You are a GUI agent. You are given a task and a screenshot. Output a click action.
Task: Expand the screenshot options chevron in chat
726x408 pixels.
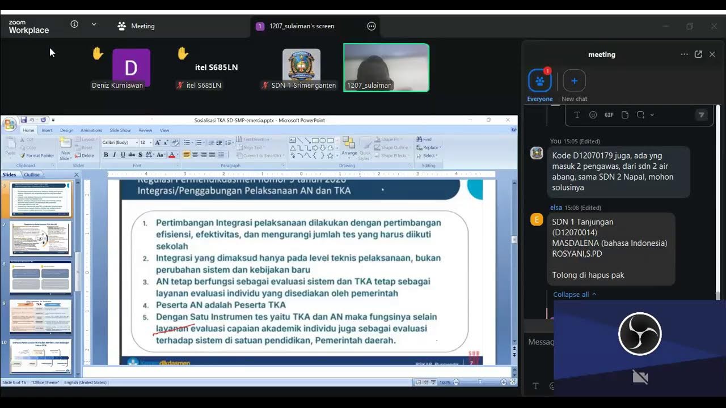(x=652, y=115)
